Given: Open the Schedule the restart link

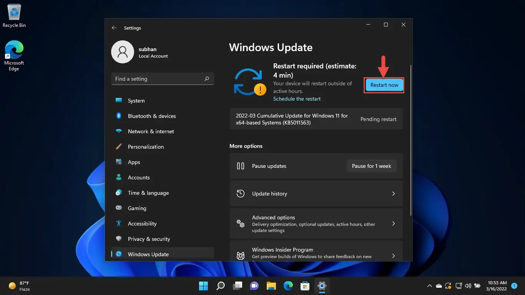Looking at the screenshot, I should (297, 99).
